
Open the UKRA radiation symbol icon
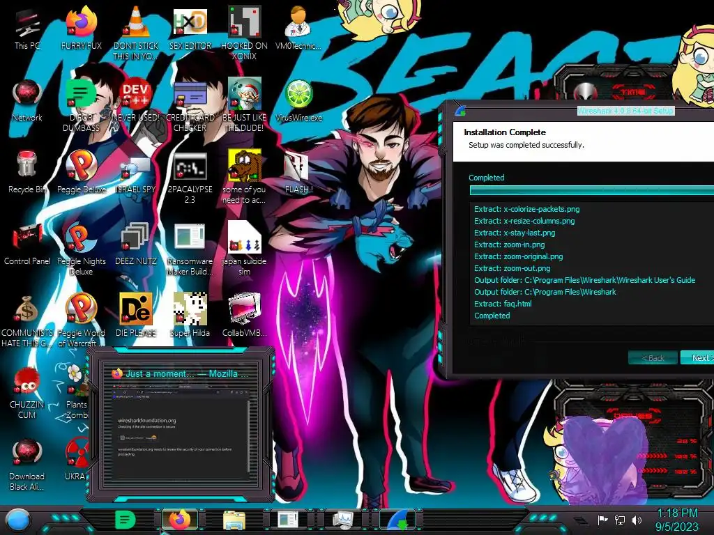pyautogui.click(x=77, y=458)
